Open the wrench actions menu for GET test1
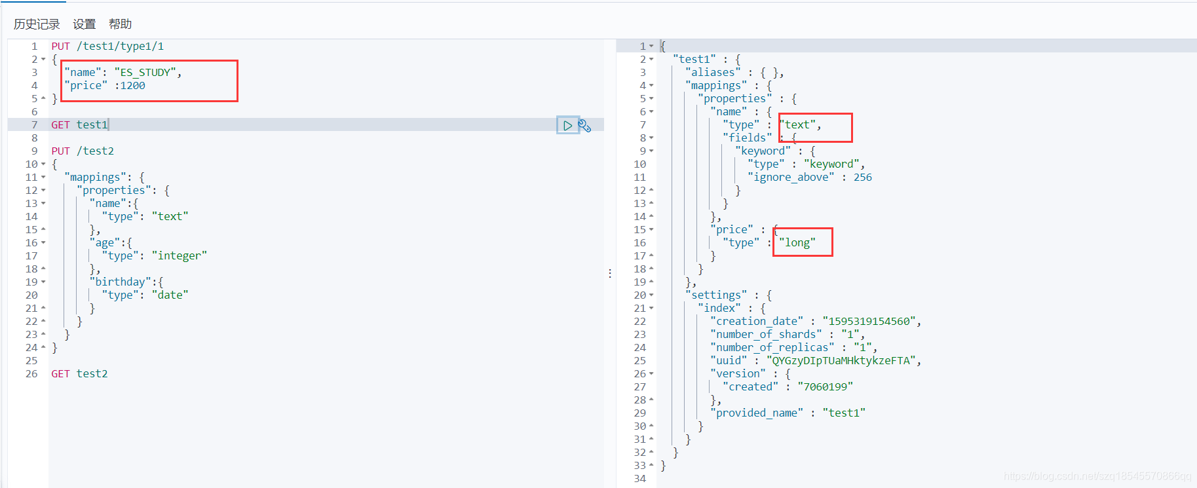1197x488 pixels. tap(585, 125)
